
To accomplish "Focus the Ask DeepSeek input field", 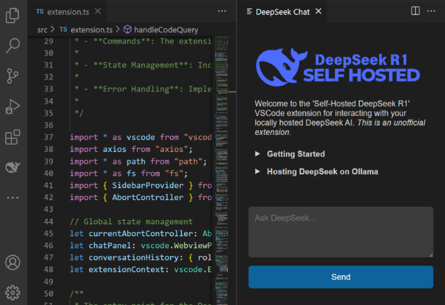I will (x=341, y=232).
